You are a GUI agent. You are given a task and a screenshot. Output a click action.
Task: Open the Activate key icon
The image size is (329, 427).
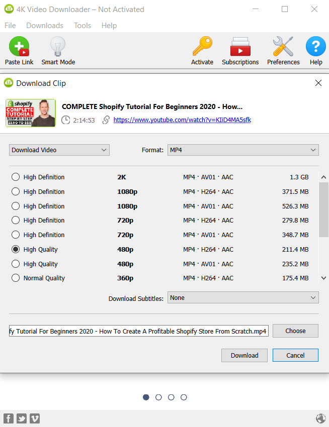[202, 48]
